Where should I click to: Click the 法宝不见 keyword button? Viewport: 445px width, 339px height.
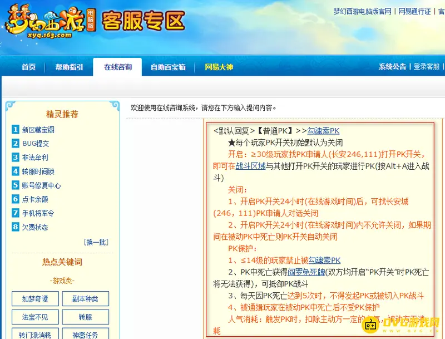pos(35,317)
